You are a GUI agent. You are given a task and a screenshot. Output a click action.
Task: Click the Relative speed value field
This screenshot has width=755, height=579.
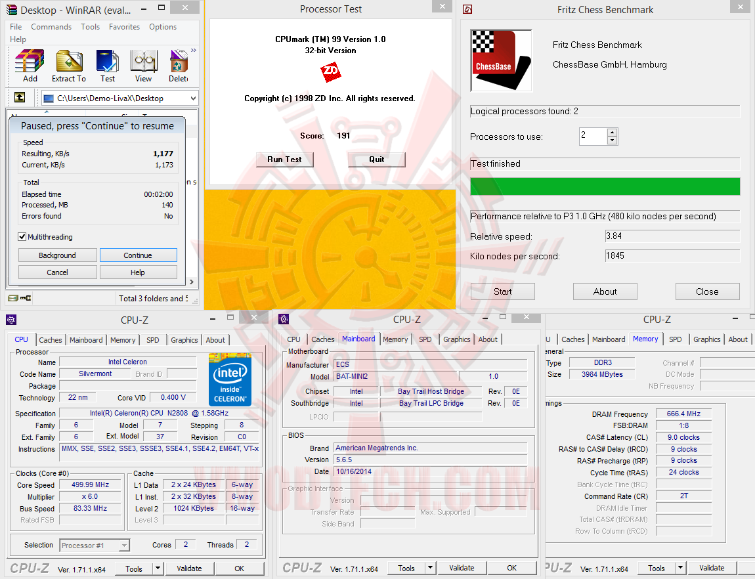pyautogui.click(x=672, y=236)
